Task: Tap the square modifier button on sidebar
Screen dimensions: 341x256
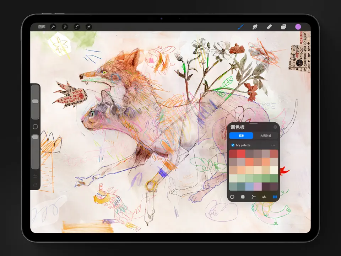Action: tap(35, 127)
